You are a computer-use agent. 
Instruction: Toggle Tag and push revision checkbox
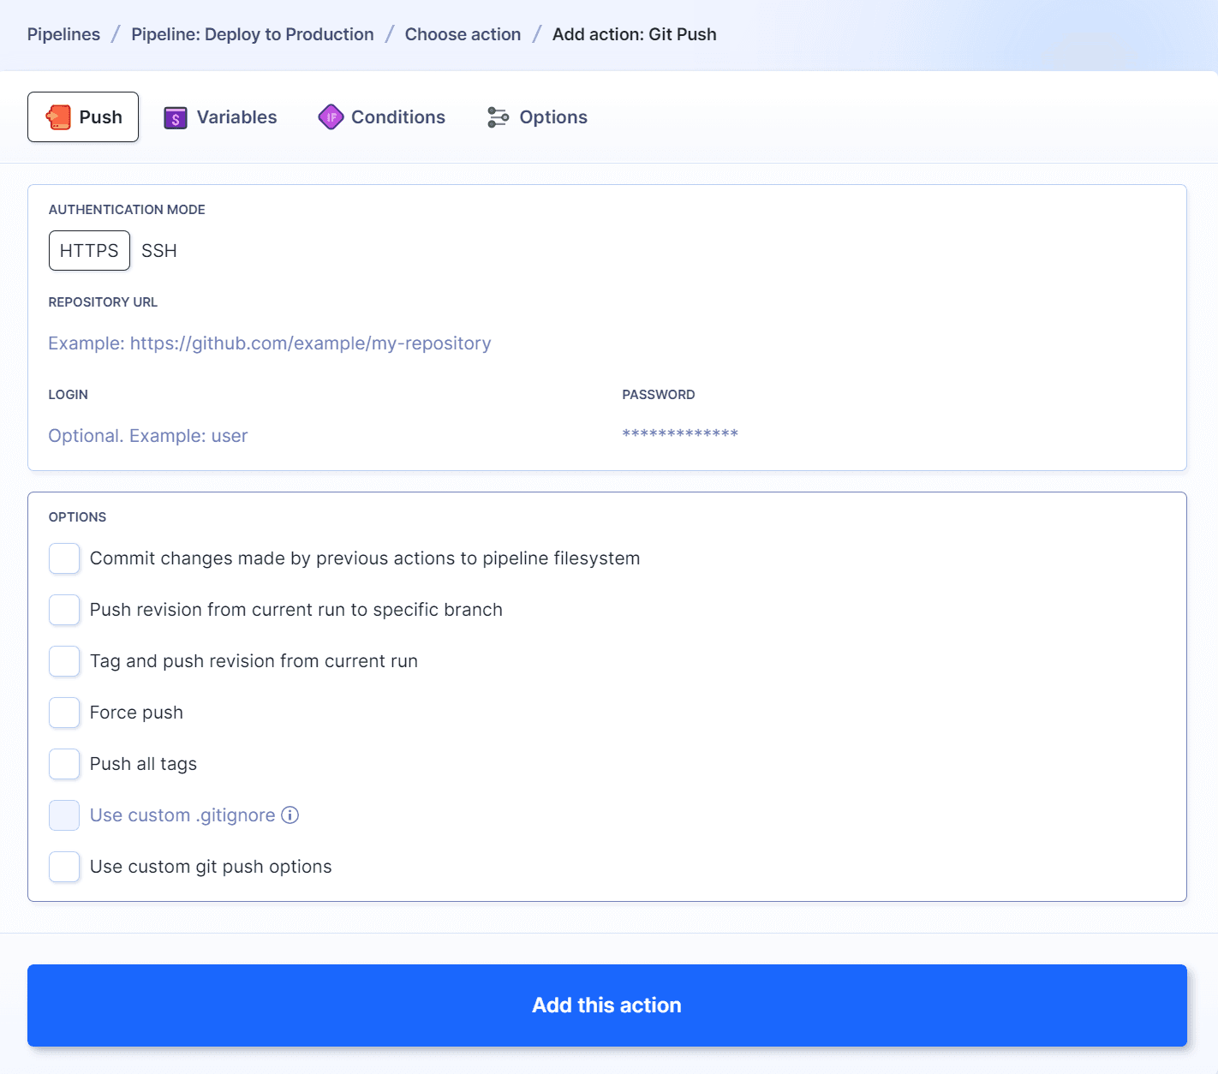tap(64, 661)
